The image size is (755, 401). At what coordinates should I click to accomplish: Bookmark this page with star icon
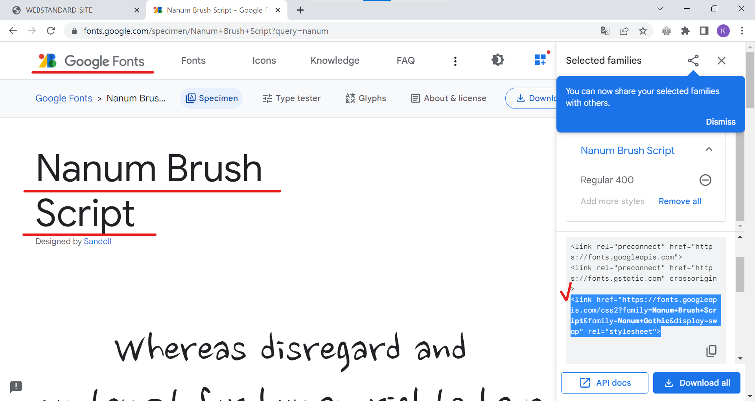tap(643, 31)
